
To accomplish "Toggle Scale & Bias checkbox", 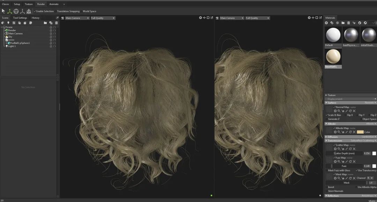I will tap(326, 115).
